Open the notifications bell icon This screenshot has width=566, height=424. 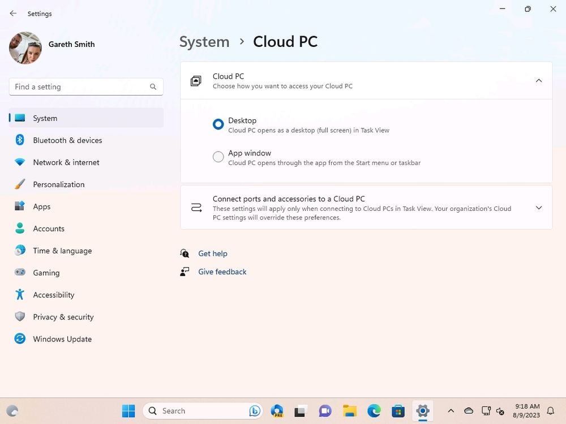(x=551, y=411)
